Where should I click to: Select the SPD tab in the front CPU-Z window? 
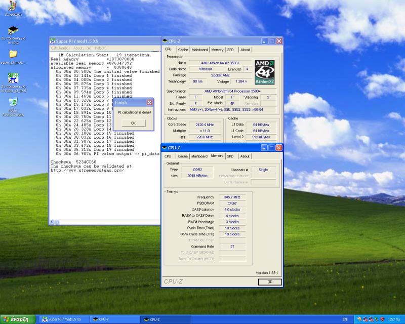point(230,156)
